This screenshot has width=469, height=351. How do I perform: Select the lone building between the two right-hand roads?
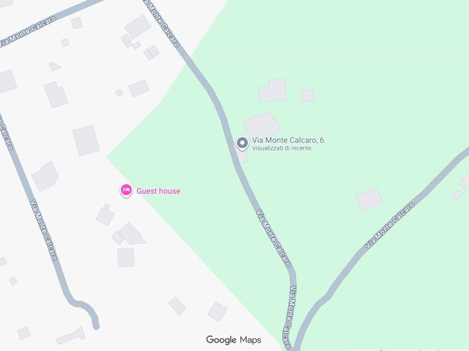(x=369, y=199)
